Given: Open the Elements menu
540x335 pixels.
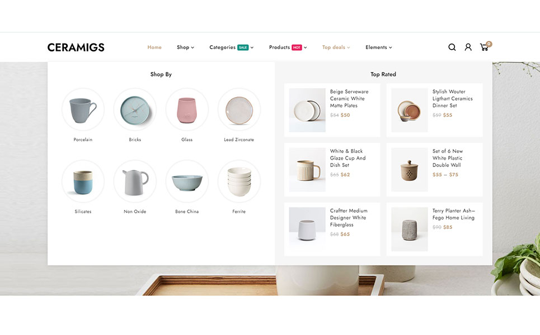Looking at the screenshot, I should pos(378,47).
